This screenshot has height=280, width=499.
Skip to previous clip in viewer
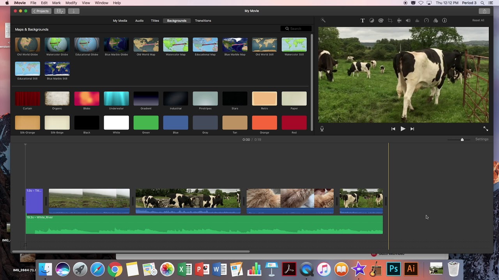point(393,129)
